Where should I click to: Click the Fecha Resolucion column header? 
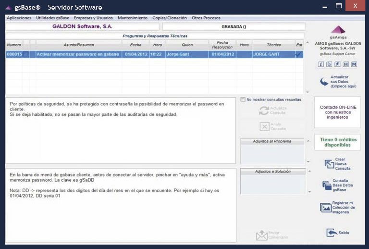click(222, 45)
